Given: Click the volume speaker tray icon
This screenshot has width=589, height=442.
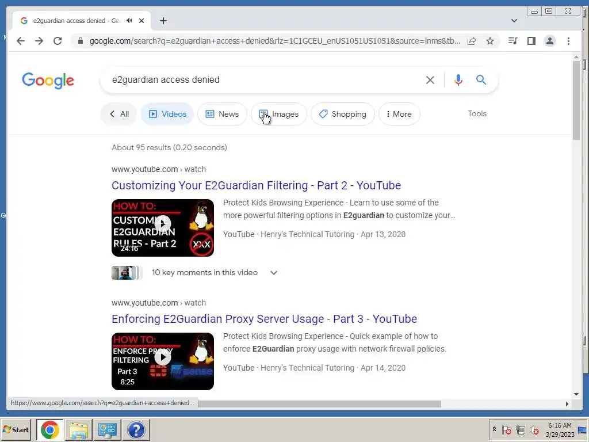Looking at the screenshot, I should pos(534,429).
